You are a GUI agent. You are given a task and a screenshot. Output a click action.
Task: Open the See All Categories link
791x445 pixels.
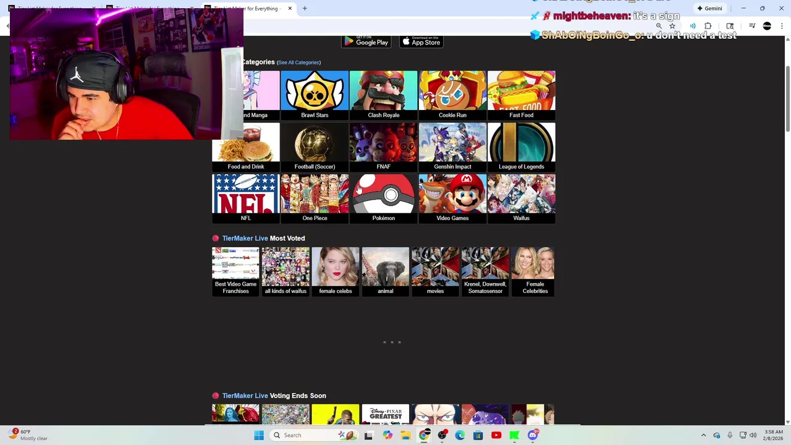[x=298, y=62]
